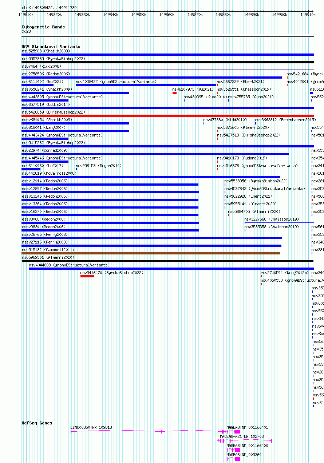The width and height of the screenshot is (324, 463).
Task: Select variant label nsv956158 (Dogan2014)
Action: 99,166
